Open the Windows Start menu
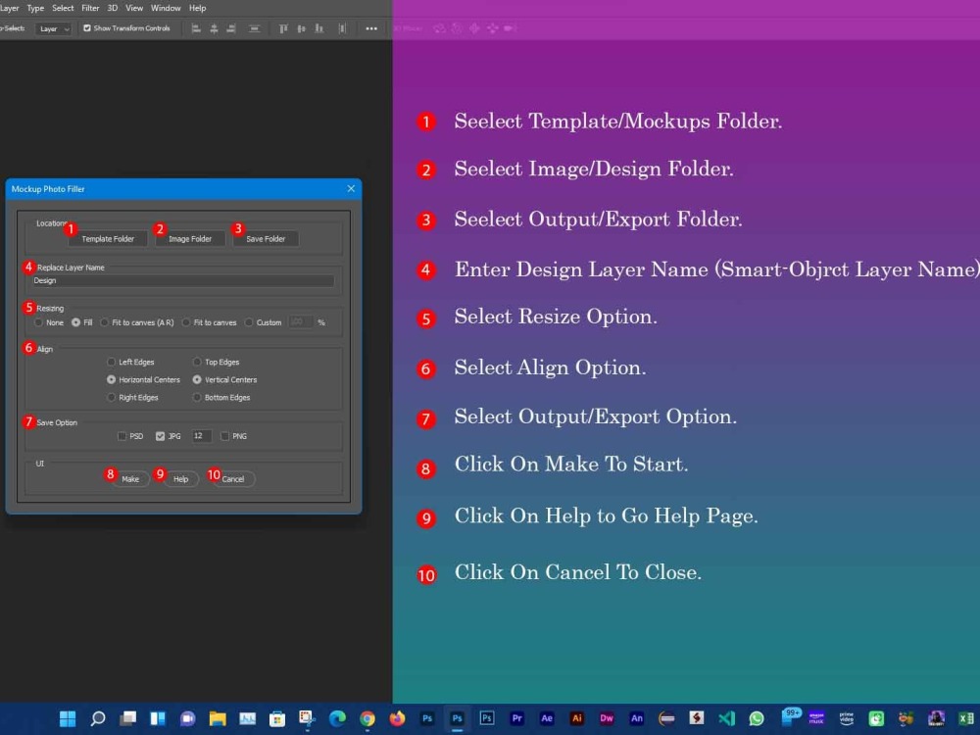The height and width of the screenshot is (735, 980). click(68, 718)
